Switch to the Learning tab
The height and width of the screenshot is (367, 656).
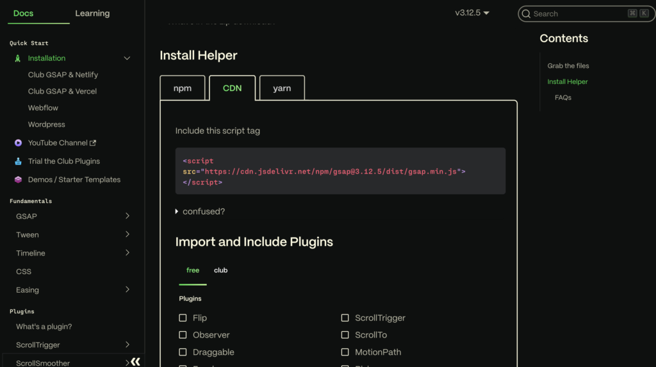(x=92, y=13)
